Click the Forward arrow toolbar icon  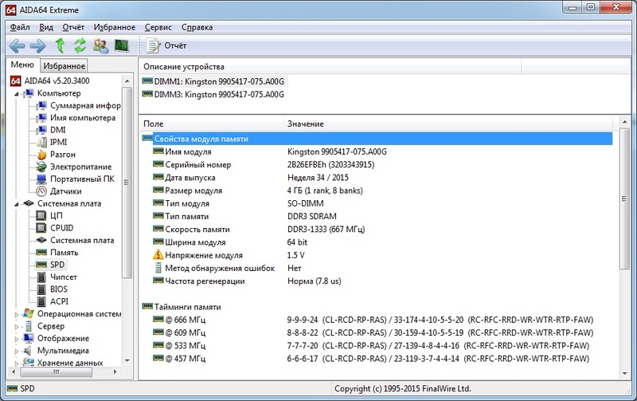click(x=38, y=45)
